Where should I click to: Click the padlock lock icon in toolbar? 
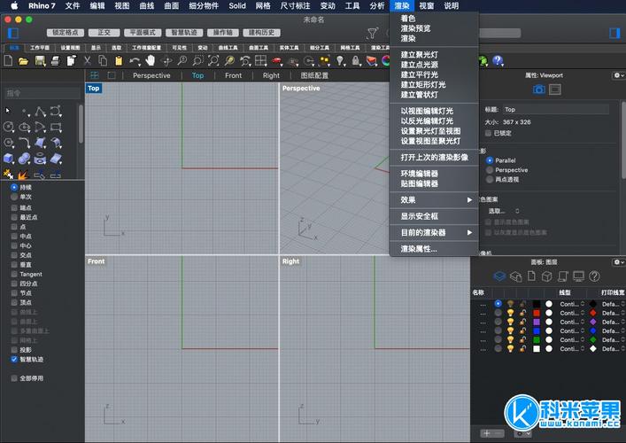(x=355, y=61)
